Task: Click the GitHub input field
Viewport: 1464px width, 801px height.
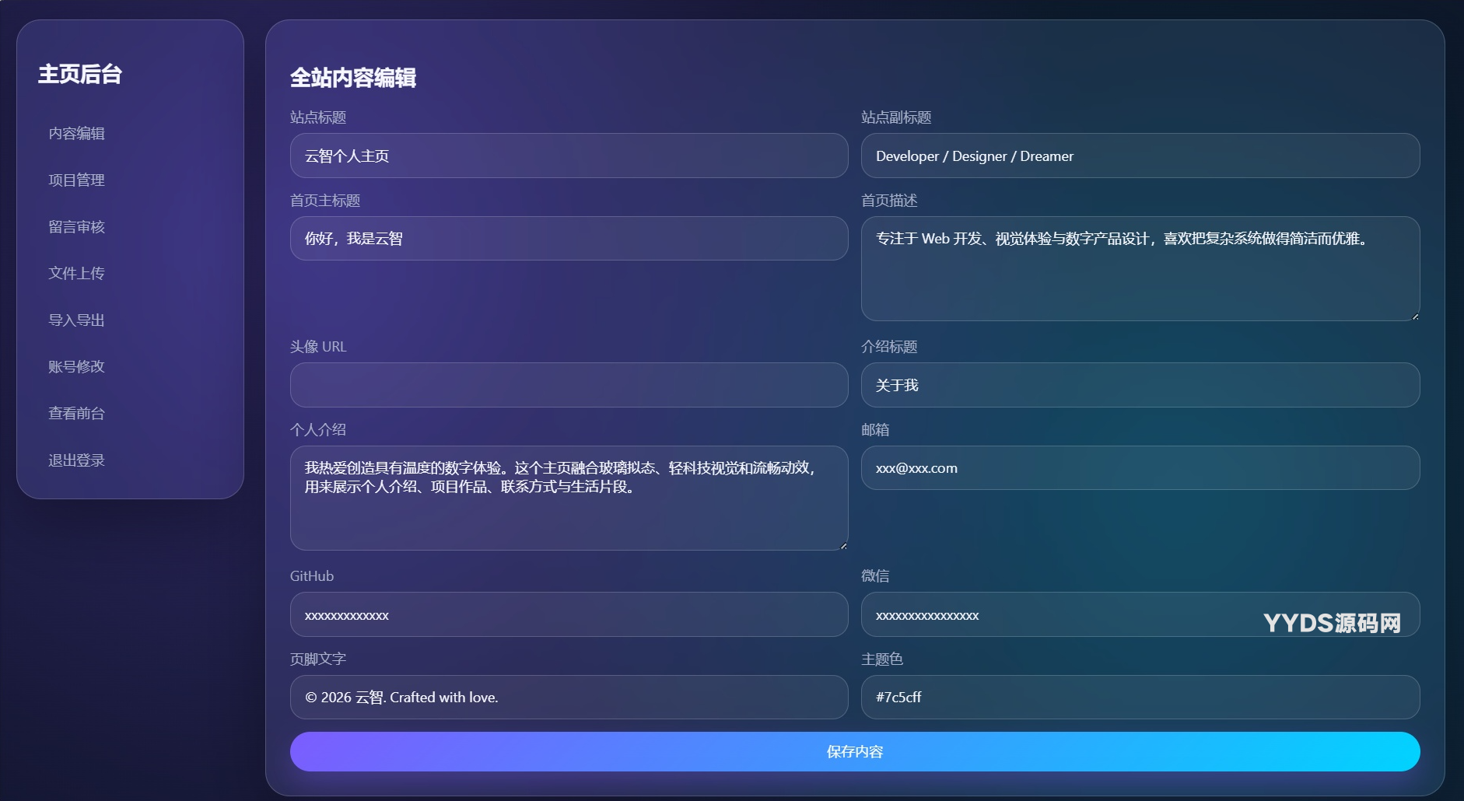Action: coord(569,614)
